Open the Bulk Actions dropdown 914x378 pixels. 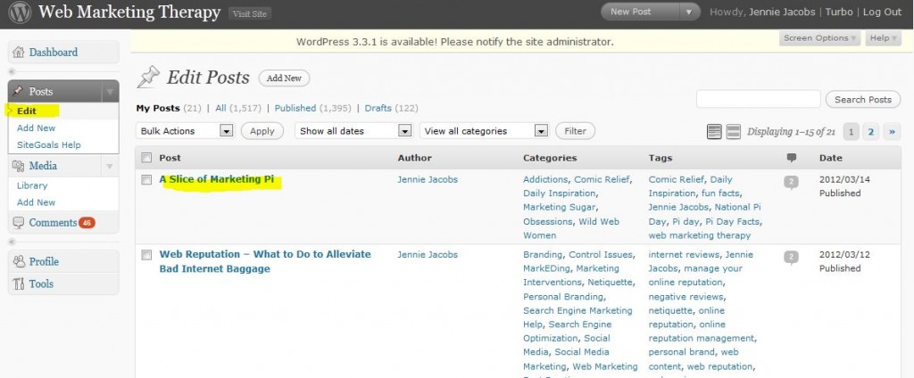tap(186, 131)
